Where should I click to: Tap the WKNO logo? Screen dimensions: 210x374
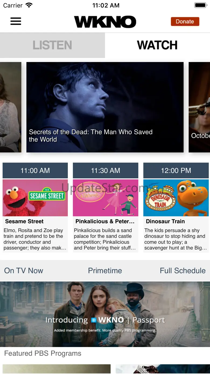click(x=105, y=22)
